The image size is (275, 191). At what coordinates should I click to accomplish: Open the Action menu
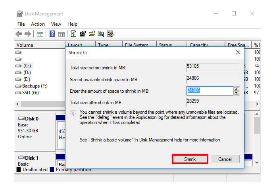point(38,24)
